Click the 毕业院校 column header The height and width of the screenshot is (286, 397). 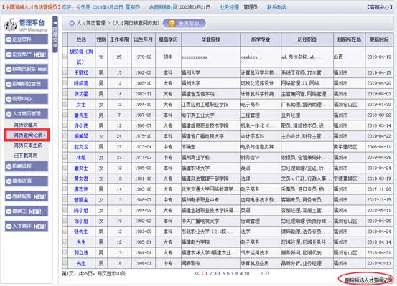click(211, 39)
